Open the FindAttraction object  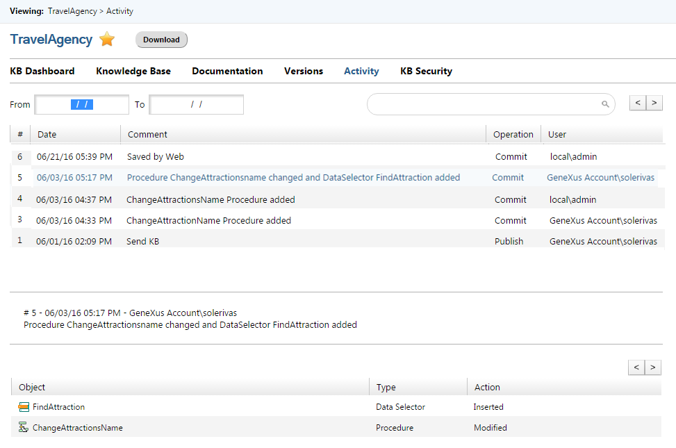[x=58, y=406]
